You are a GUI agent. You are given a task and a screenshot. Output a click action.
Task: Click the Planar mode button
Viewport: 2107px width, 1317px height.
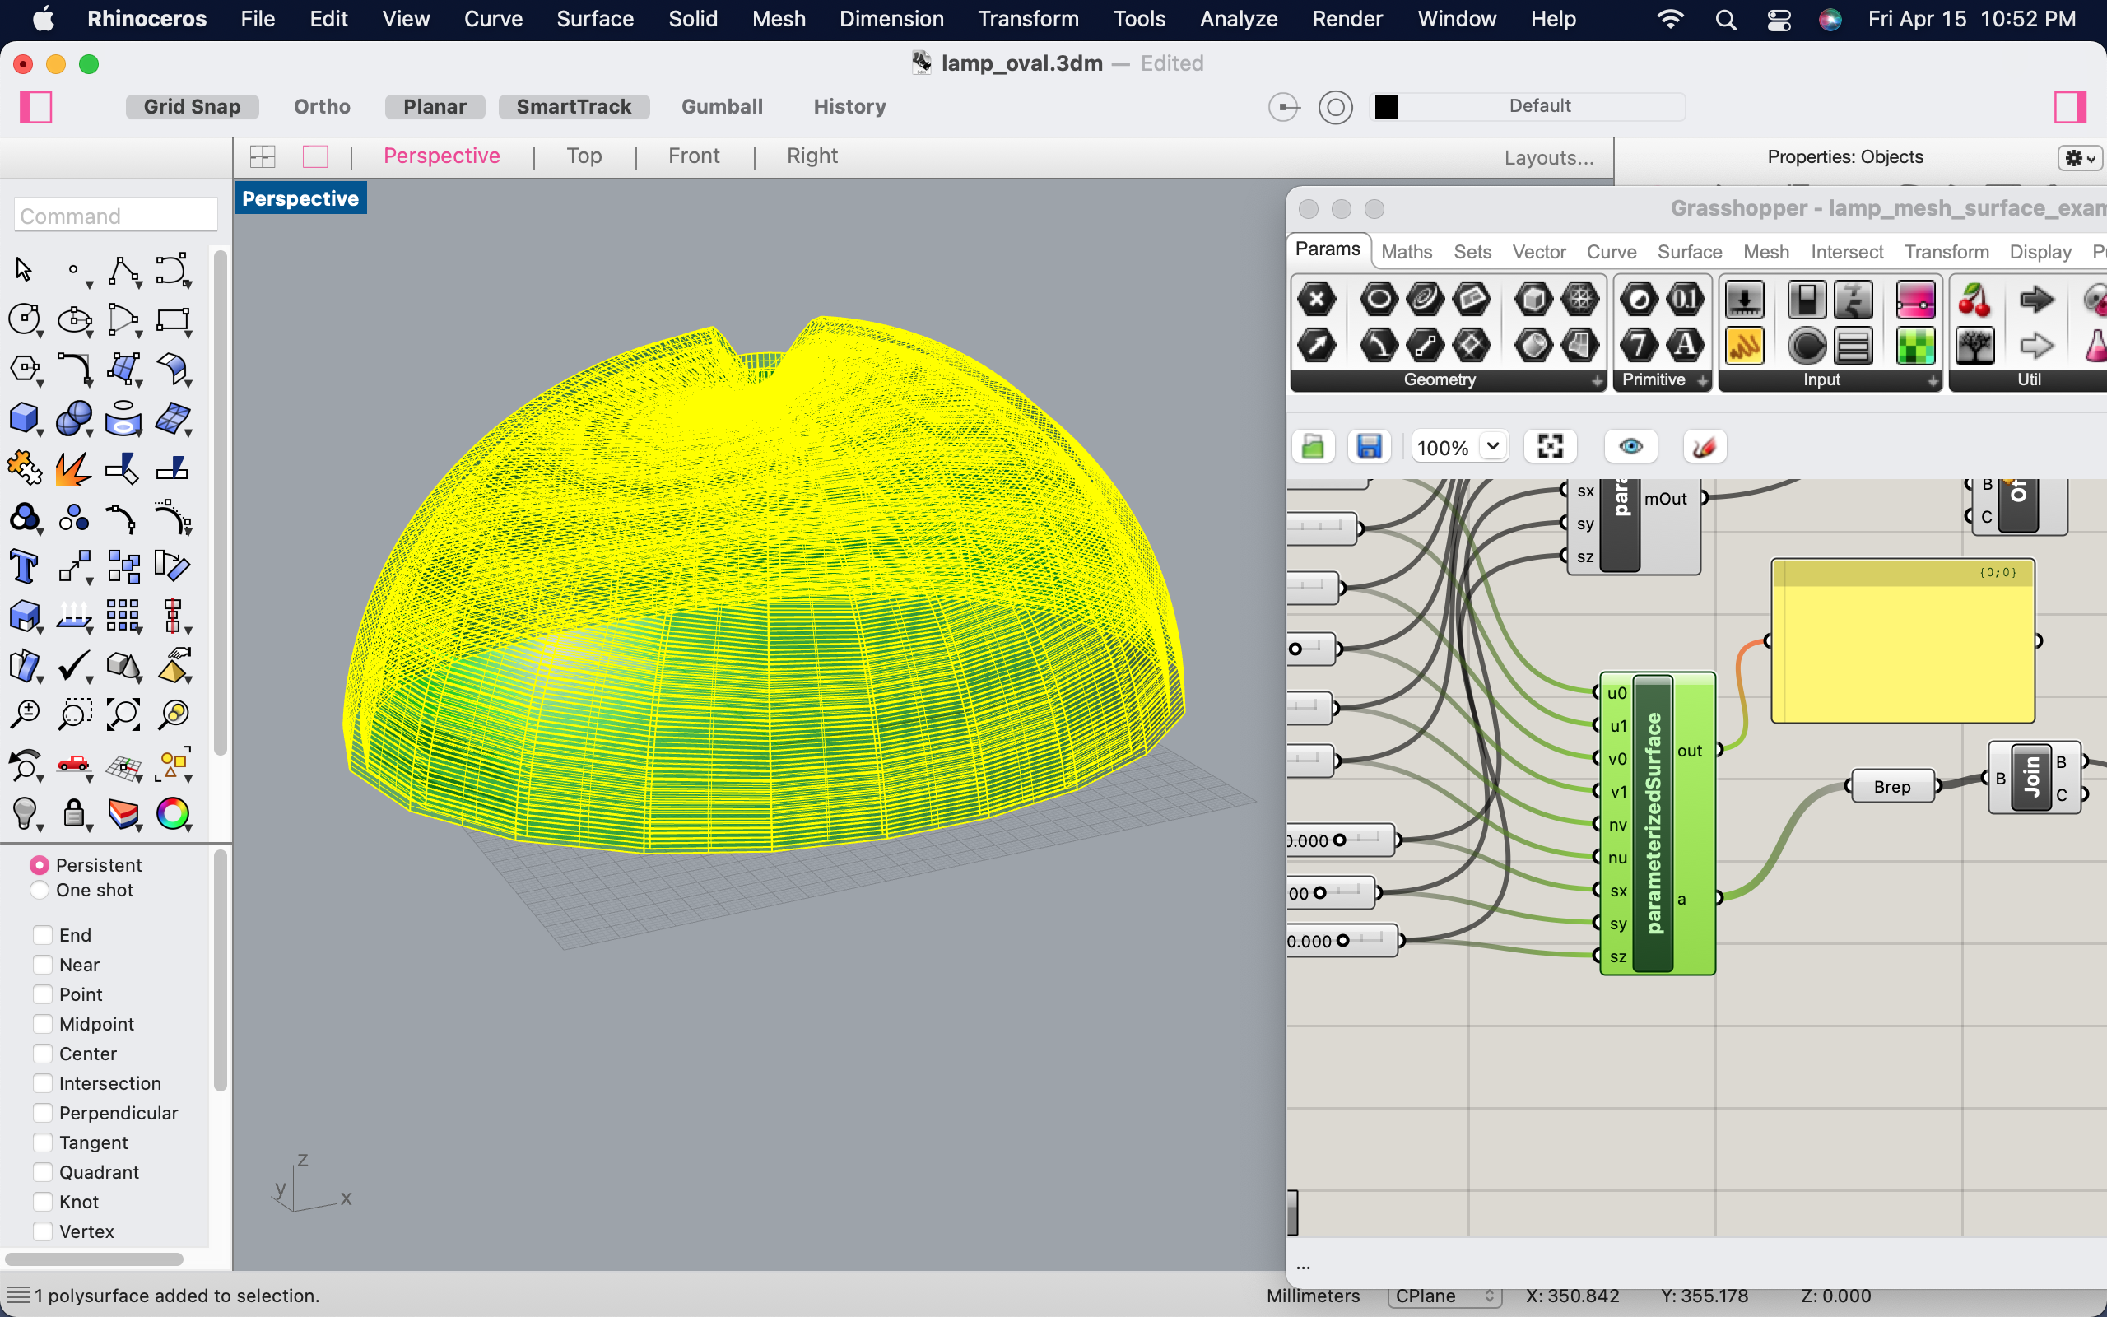pyautogui.click(x=435, y=106)
